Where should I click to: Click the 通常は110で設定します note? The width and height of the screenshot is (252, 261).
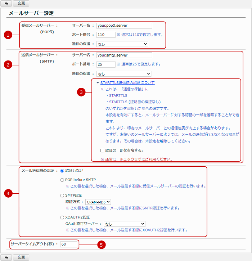[x=140, y=35]
